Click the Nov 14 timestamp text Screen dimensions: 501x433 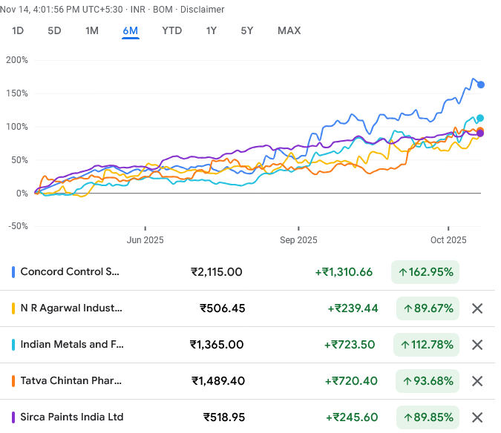(62, 10)
